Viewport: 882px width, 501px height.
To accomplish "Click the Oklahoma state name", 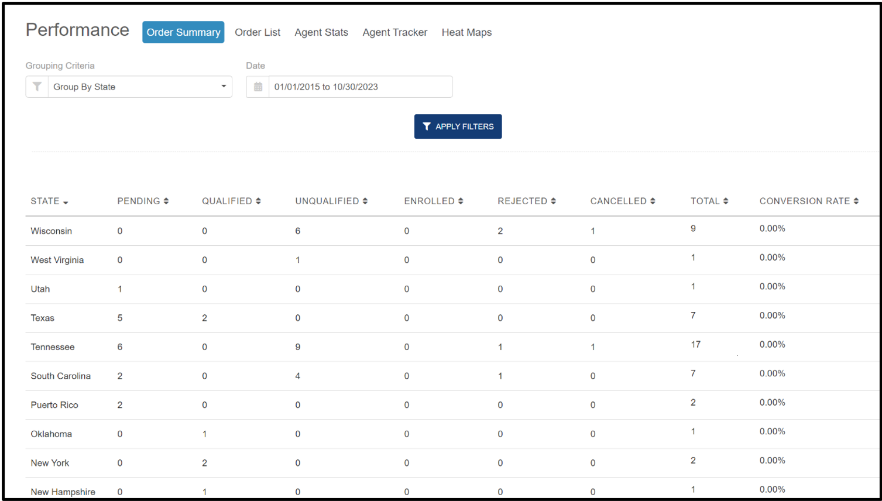I will pos(52,434).
